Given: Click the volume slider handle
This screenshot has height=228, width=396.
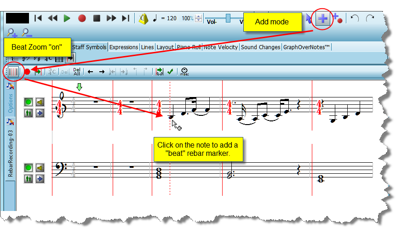Looking at the screenshot, I should coord(228,18).
